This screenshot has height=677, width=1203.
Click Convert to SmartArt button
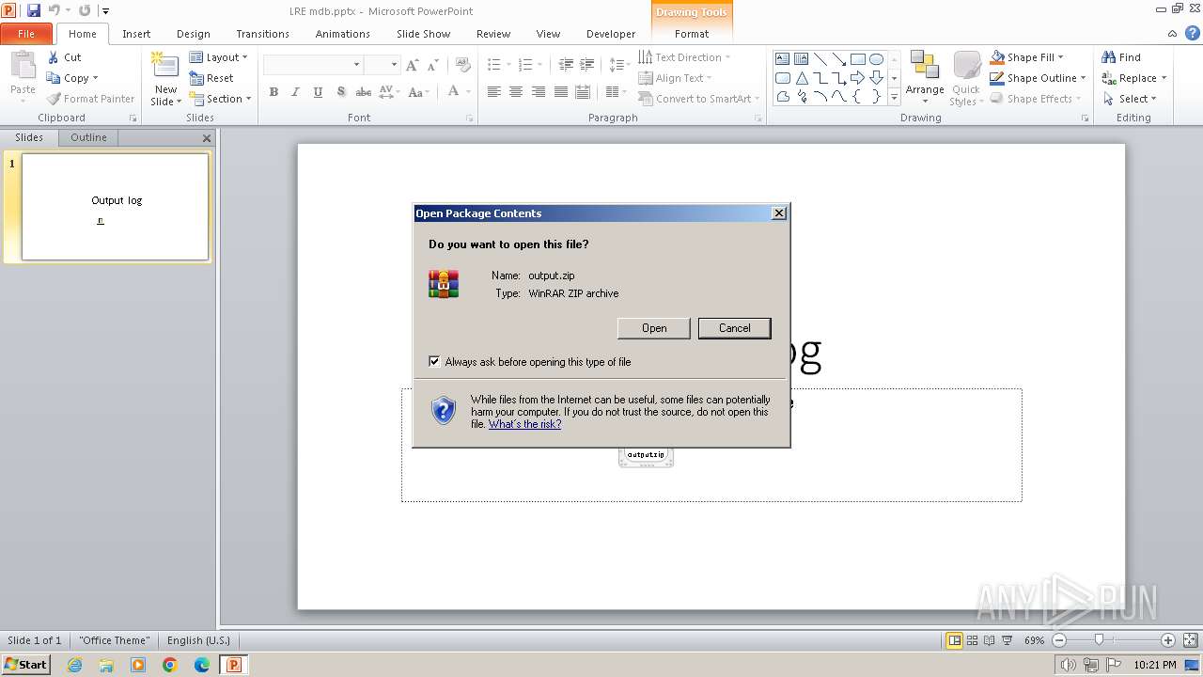698,99
